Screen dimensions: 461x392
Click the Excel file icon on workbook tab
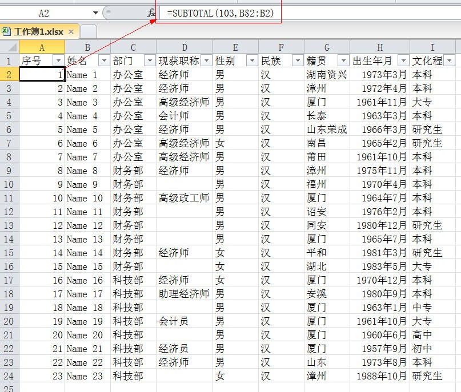pos(6,32)
